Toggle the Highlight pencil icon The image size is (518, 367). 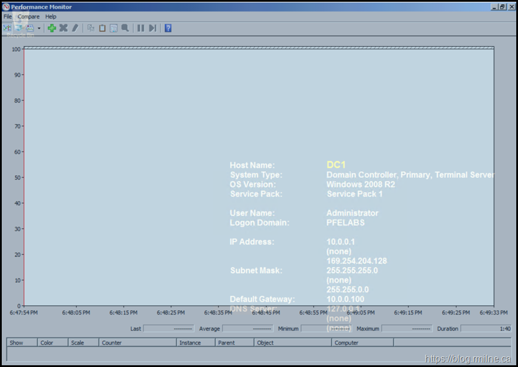[75, 28]
